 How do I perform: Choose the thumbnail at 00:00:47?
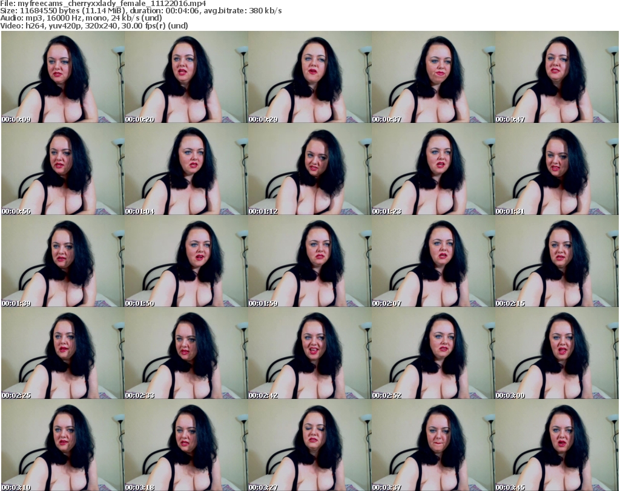point(557,77)
